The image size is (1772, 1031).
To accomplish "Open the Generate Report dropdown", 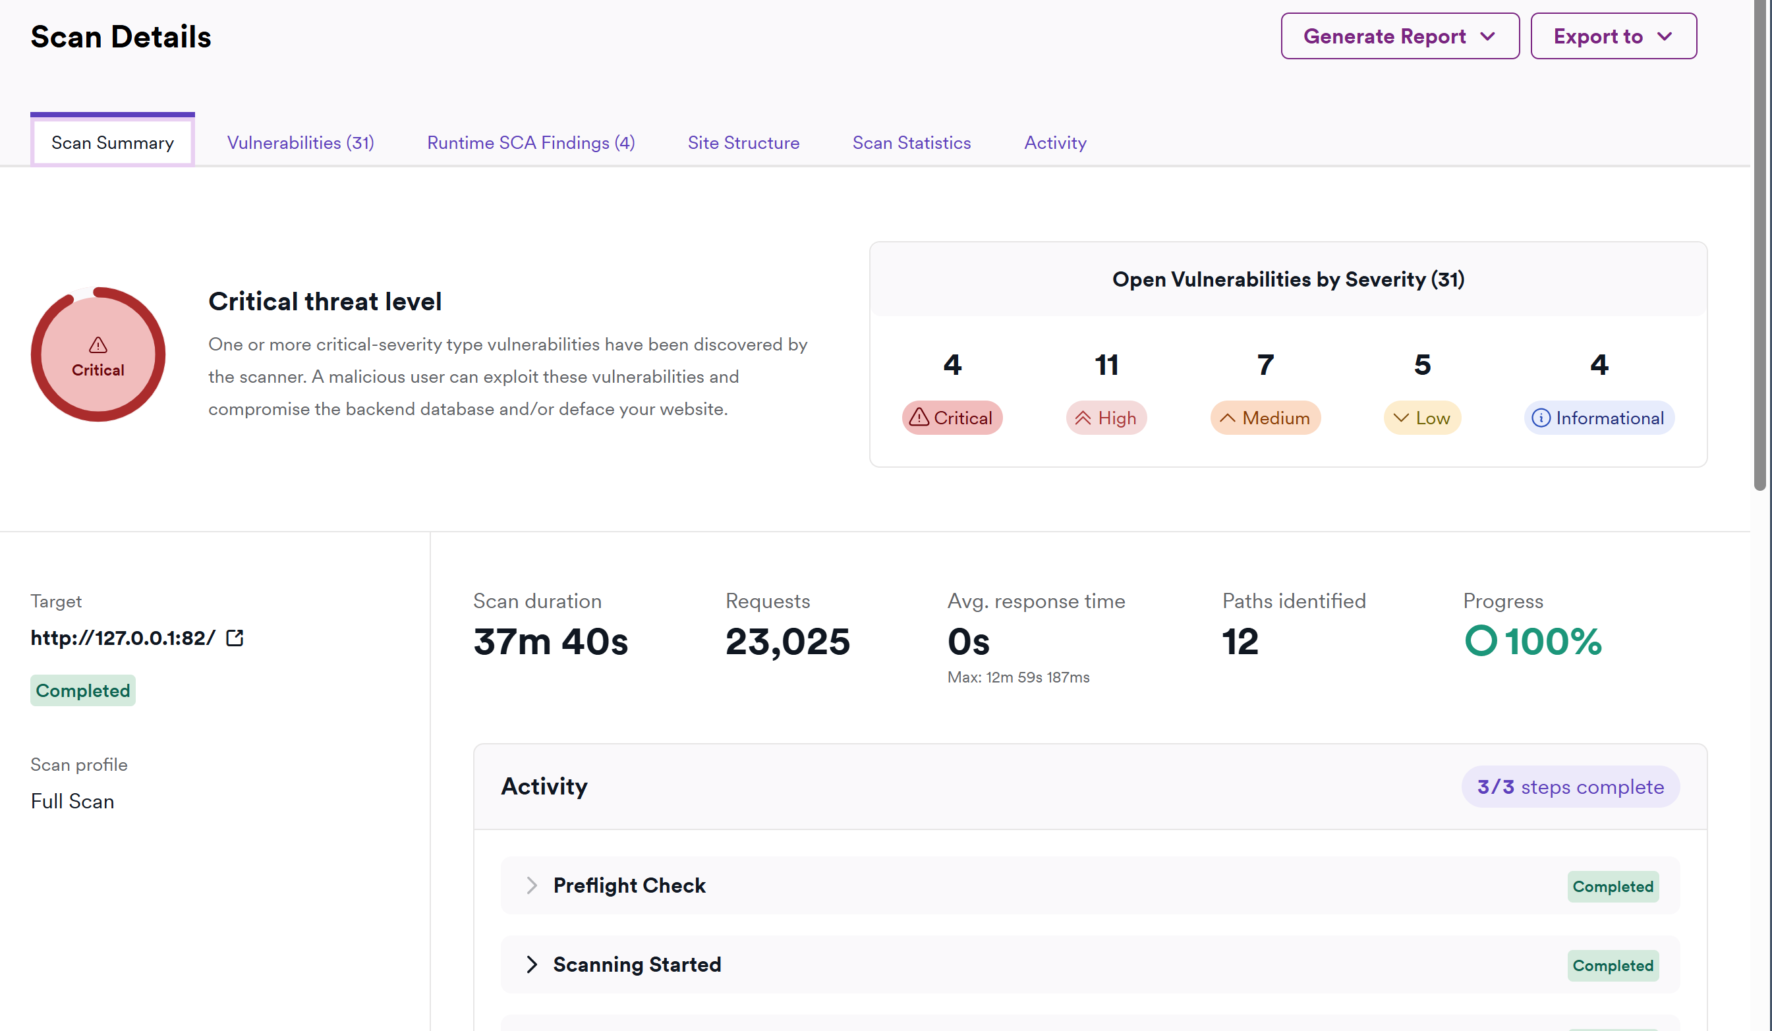I will 1399,36.
